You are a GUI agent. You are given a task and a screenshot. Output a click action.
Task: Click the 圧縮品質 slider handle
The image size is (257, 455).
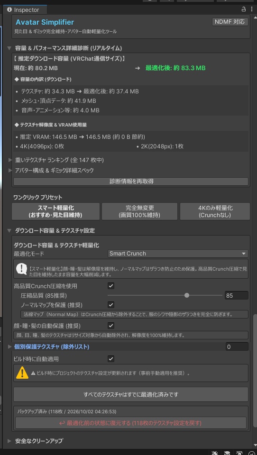pyautogui.click(x=187, y=295)
